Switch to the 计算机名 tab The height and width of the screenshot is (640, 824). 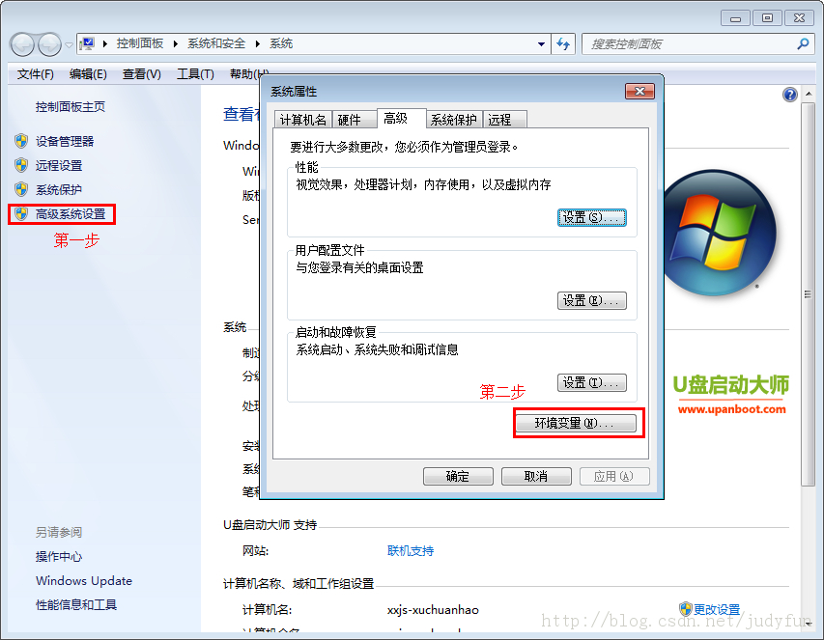(302, 120)
